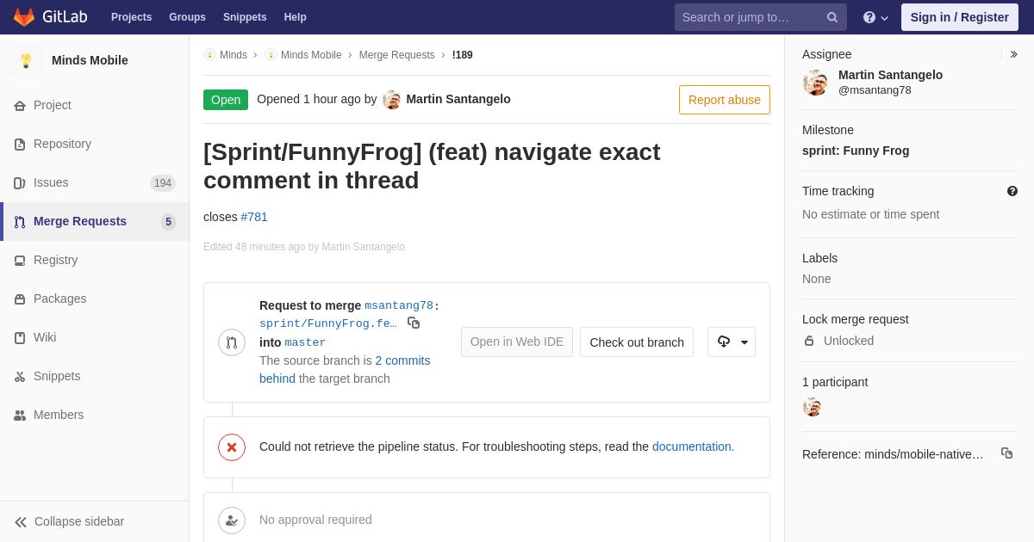Image resolution: width=1034 pixels, height=542 pixels.
Task: Click the assignee avatar of Martin Santangelo
Action: (815, 83)
